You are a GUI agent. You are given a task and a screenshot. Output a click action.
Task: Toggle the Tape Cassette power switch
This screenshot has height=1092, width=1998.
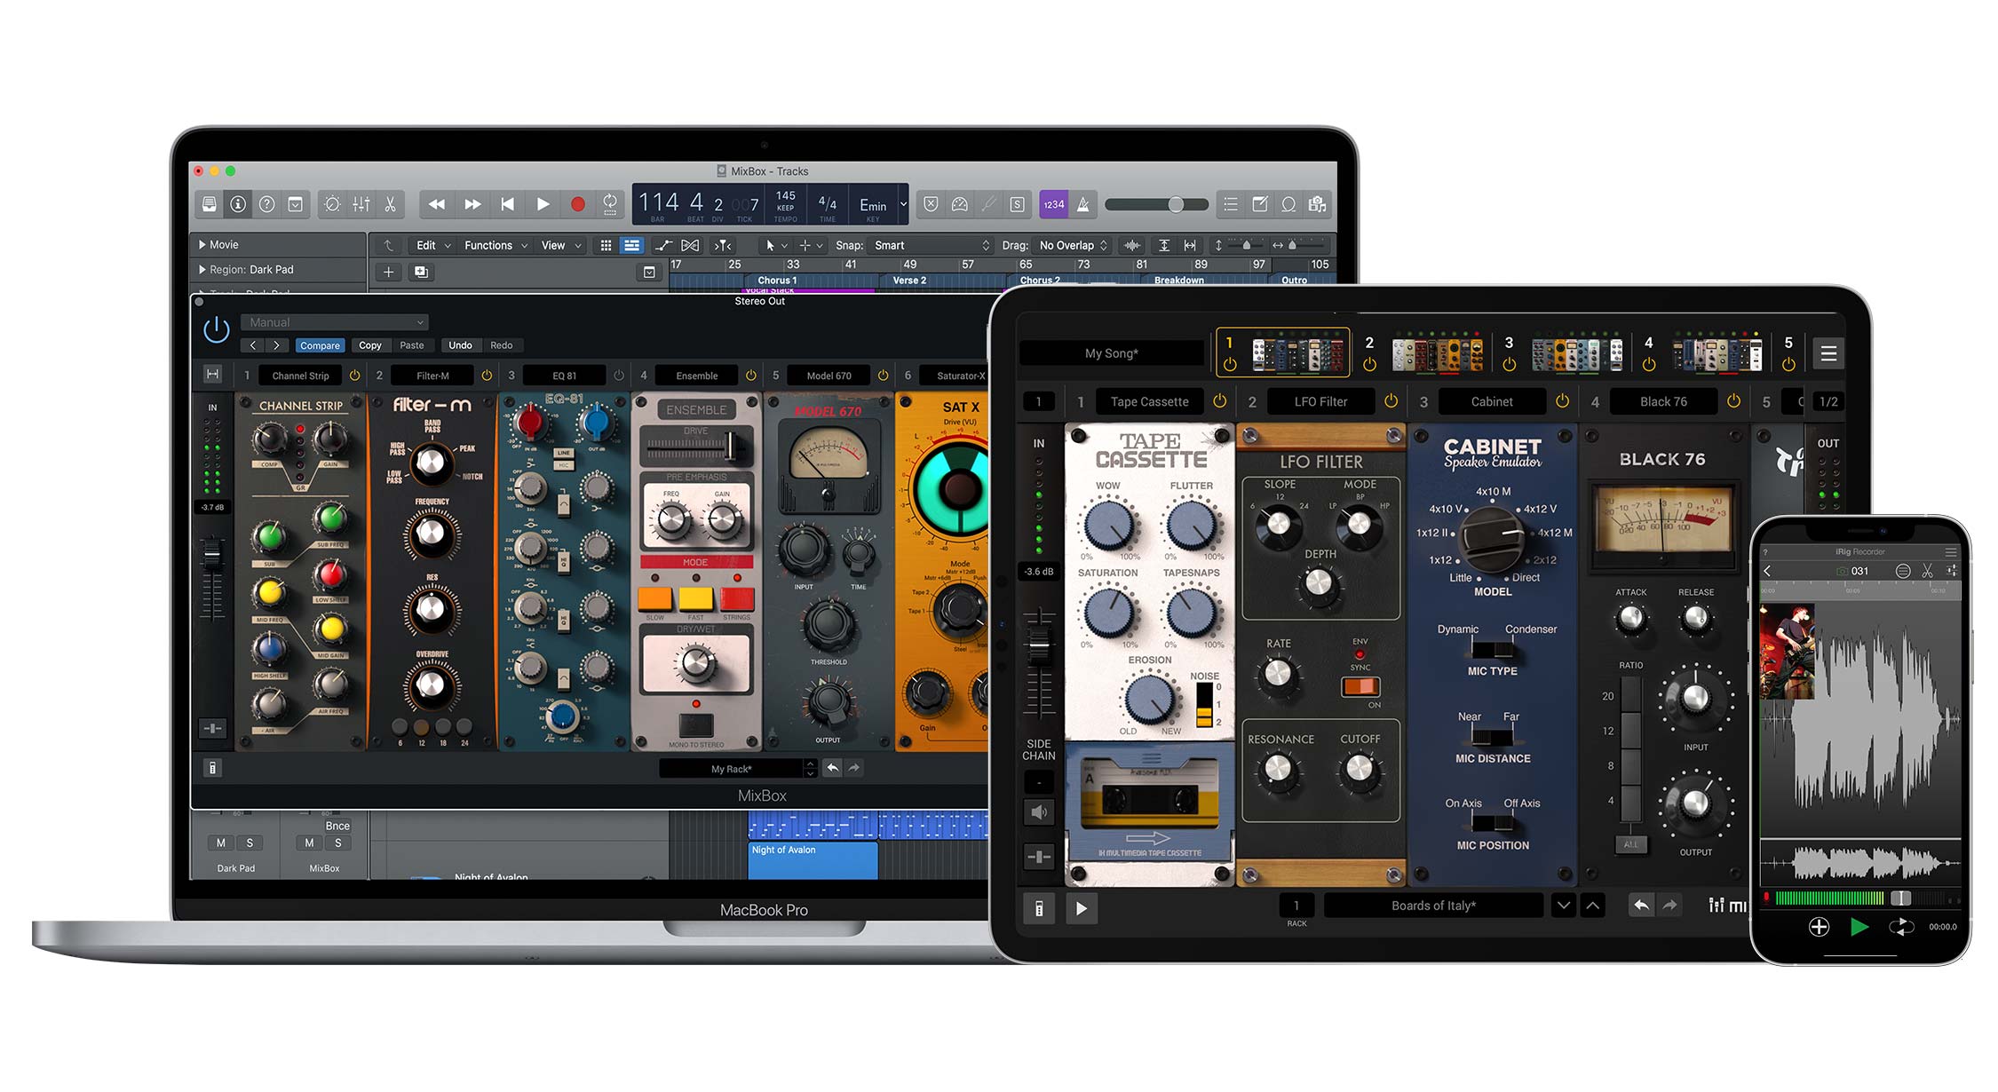(1219, 401)
